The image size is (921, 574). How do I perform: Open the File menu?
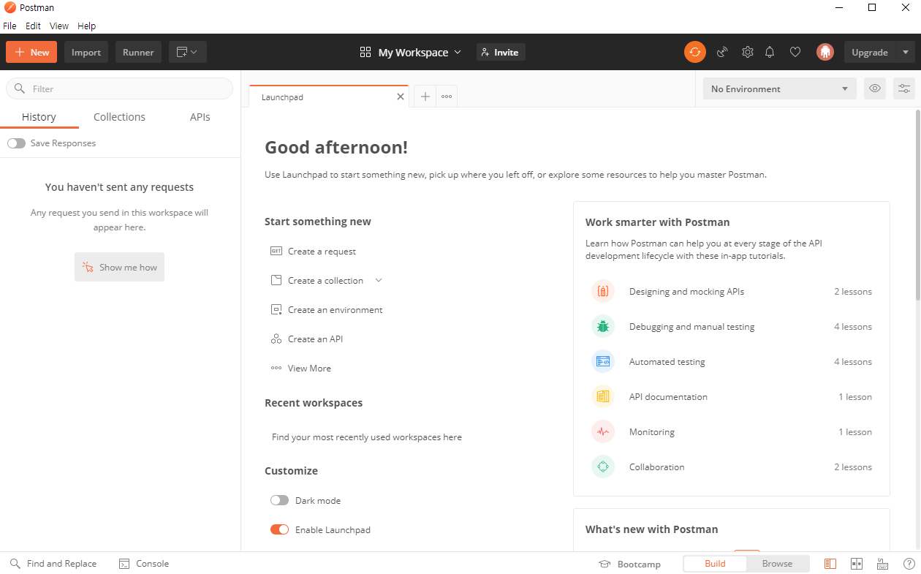pyautogui.click(x=10, y=26)
